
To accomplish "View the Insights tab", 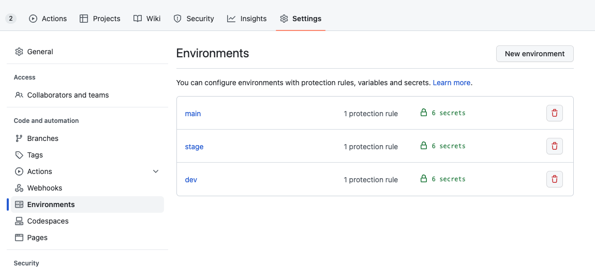I will click(247, 19).
